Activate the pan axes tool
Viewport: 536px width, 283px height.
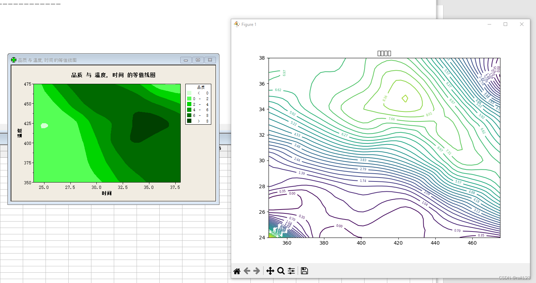click(x=270, y=271)
